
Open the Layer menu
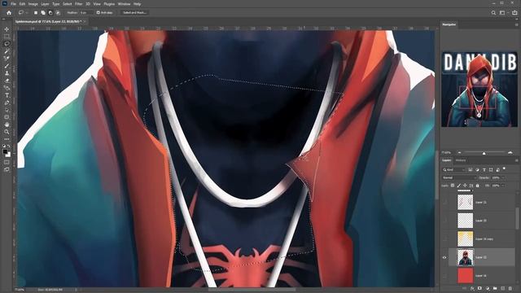(x=45, y=4)
